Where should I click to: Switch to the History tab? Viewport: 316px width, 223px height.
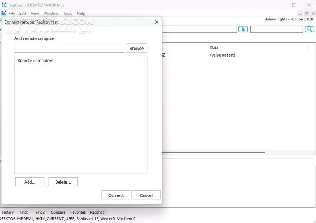coord(8,212)
